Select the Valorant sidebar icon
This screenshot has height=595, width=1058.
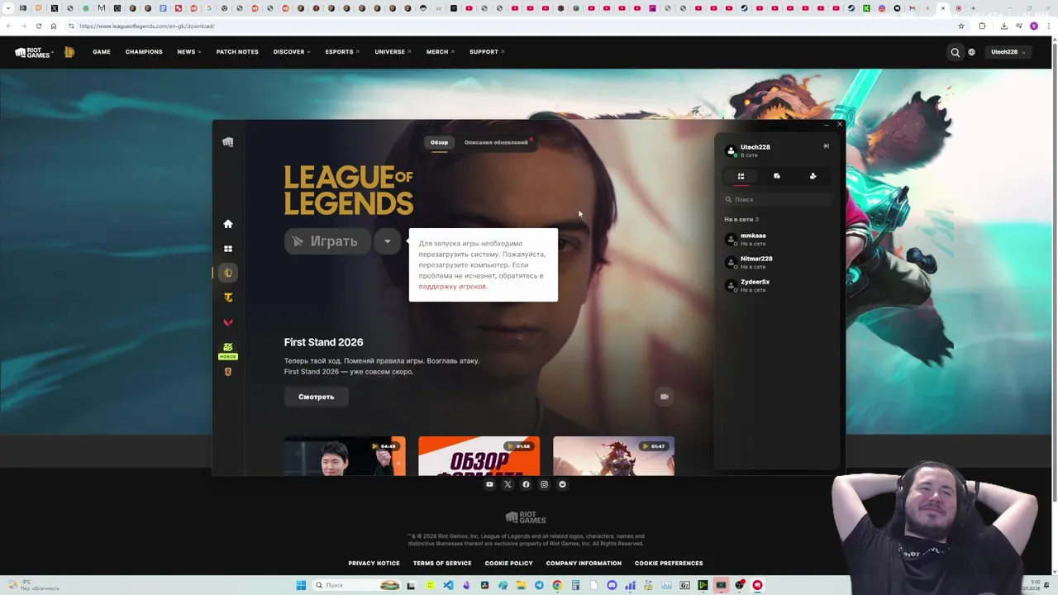[228, 322]
